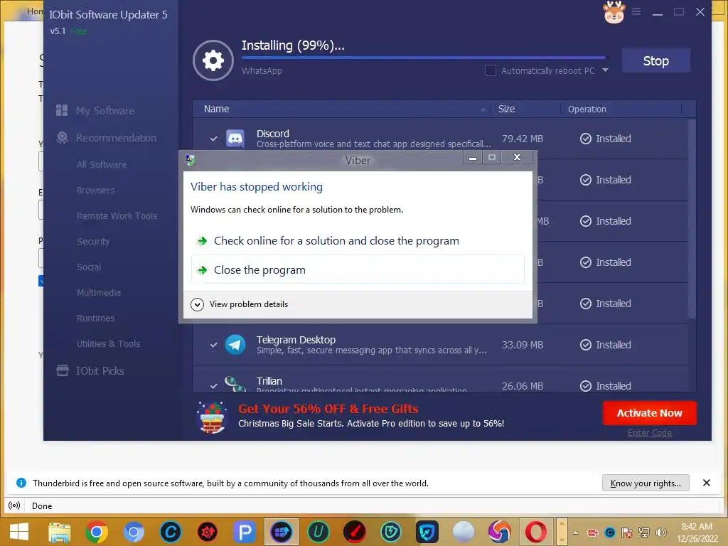
Task: Choose Check online for a solution
Action: coord(358,240)
